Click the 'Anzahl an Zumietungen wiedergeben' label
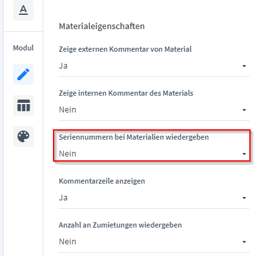Screen dimensions: 259x256 120,225
